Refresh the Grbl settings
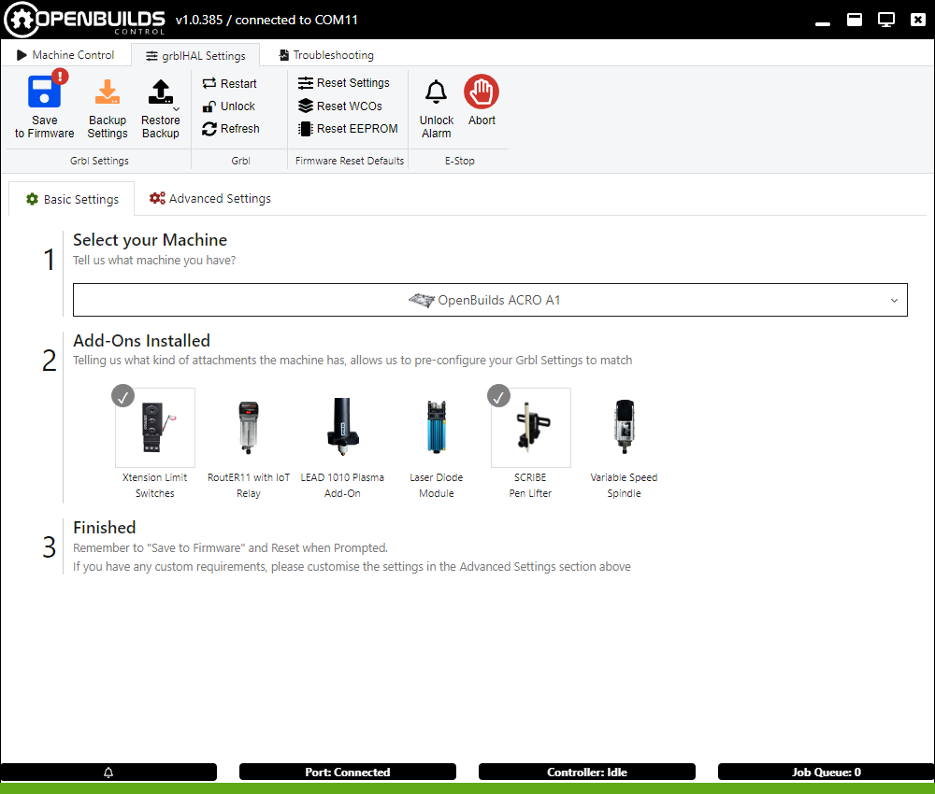This screenshot has width=935, height=794. click(231, 129)
